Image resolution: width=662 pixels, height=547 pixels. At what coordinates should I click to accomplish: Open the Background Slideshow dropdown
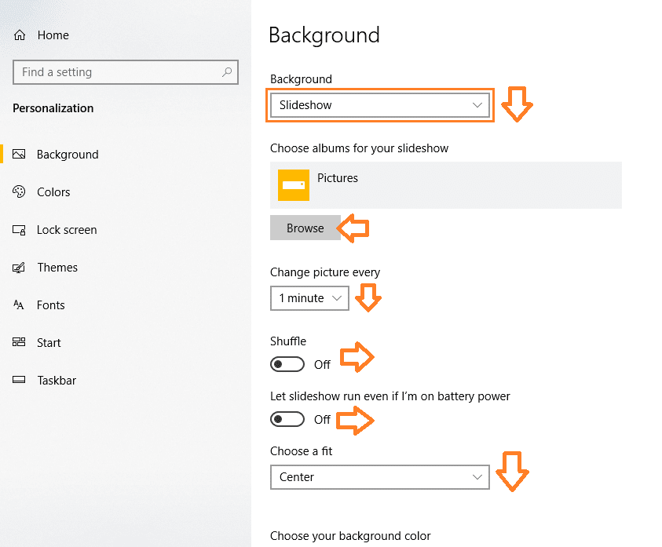coord(379,105)
